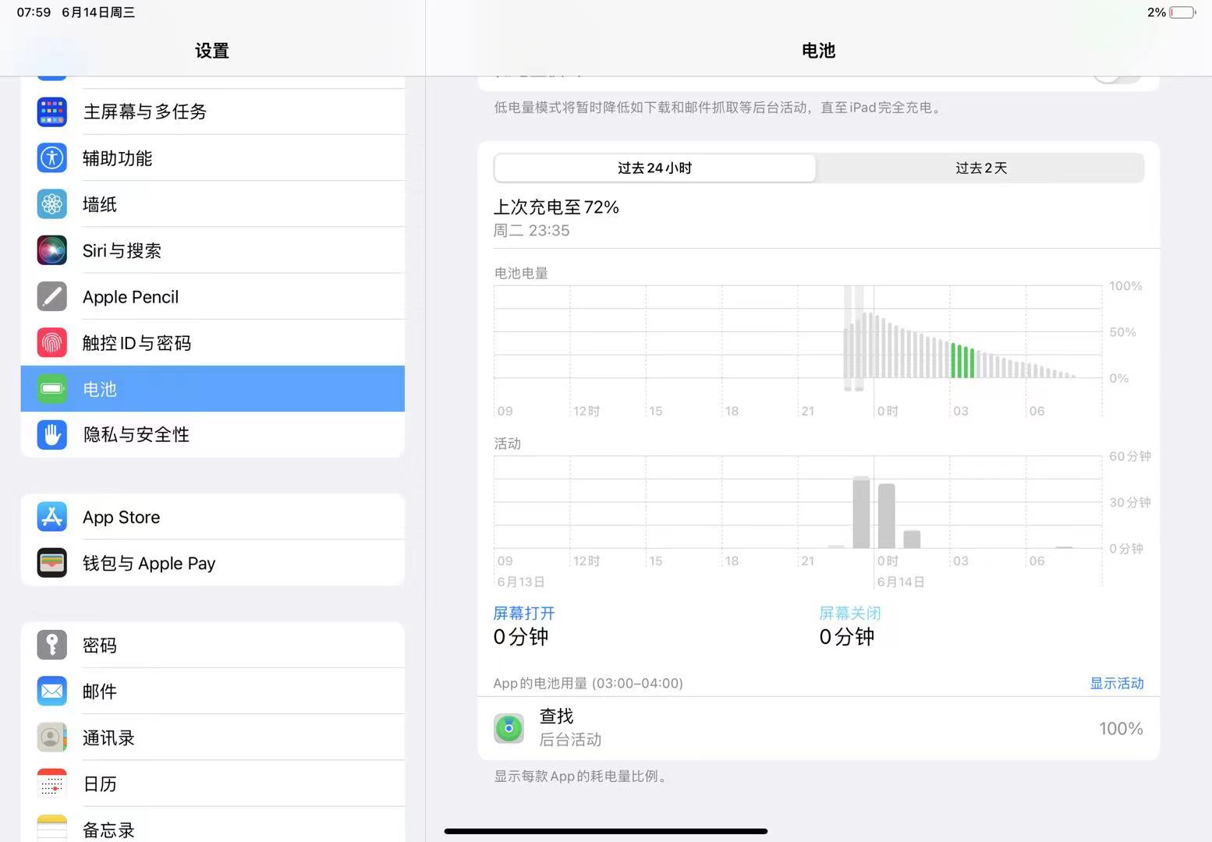Select the green highlighted bars in battery chart
This screenshot has height=842, width=1212.
(962, 361)
